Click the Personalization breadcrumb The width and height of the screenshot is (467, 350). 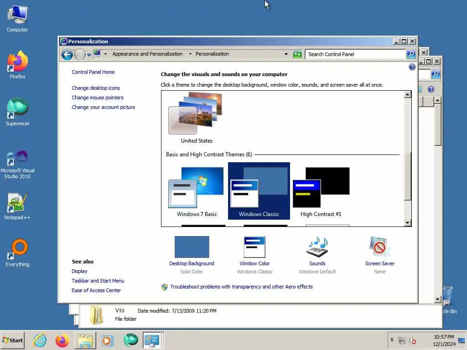[212, 54]
